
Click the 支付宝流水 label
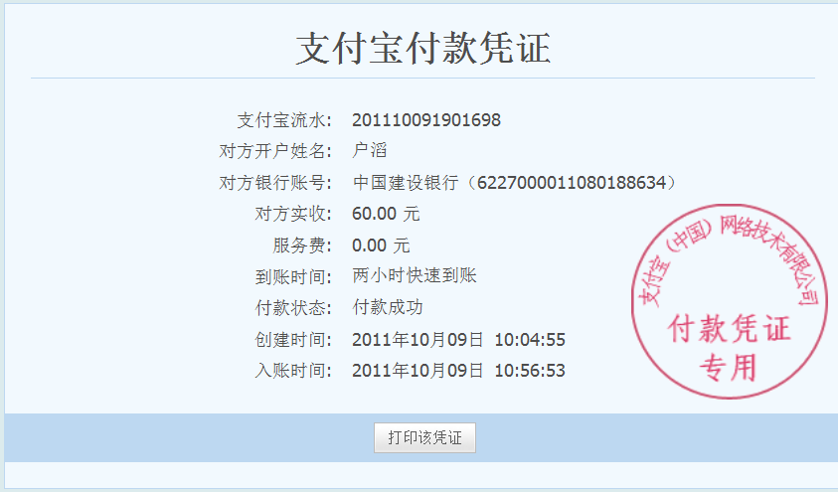point(283,120)
